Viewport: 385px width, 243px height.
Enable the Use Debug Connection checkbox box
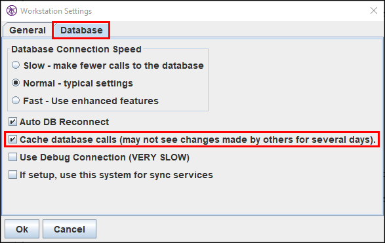pyautogui.click(x=12, y=157)
